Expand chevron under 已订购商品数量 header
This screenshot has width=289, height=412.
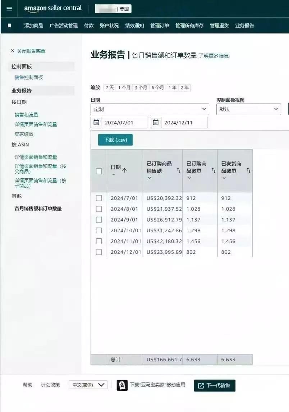coord(189,178)
